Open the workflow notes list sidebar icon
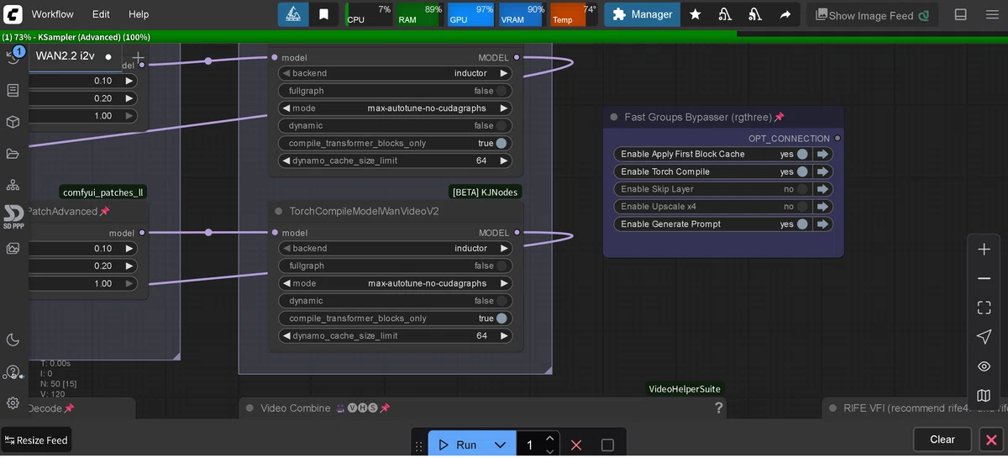 13,90
